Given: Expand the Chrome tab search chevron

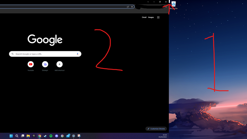Looking at the screenshot, I should (148, 2).
